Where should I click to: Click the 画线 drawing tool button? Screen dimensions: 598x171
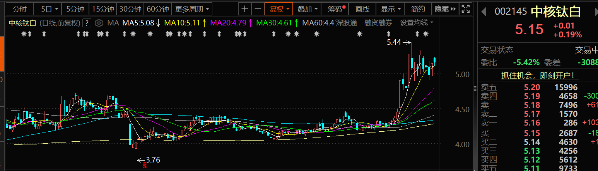tap(362, 9)
